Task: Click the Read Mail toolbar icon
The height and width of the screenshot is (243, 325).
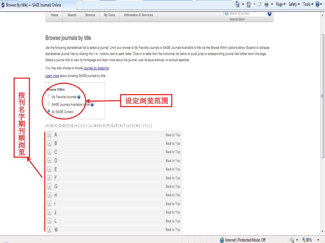Action: [260, 4]
